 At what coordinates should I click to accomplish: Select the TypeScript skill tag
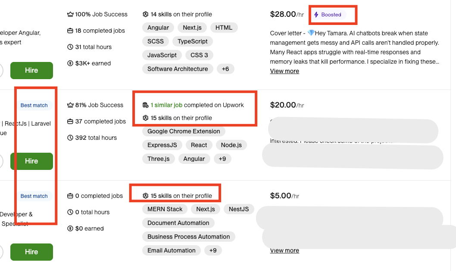[193, 41]
